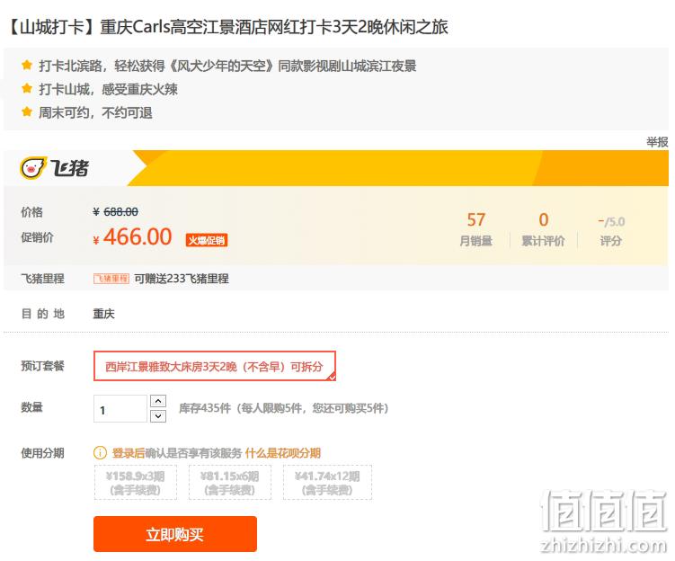Choose the ¥81.15x6期 installment option

point(230,482)
